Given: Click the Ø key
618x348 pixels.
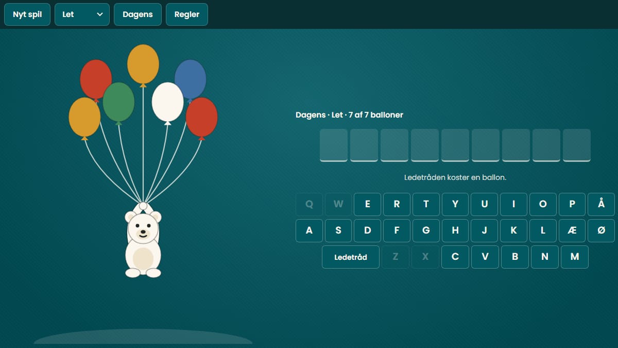Looking at the screenshot, I should click(602, 230).
